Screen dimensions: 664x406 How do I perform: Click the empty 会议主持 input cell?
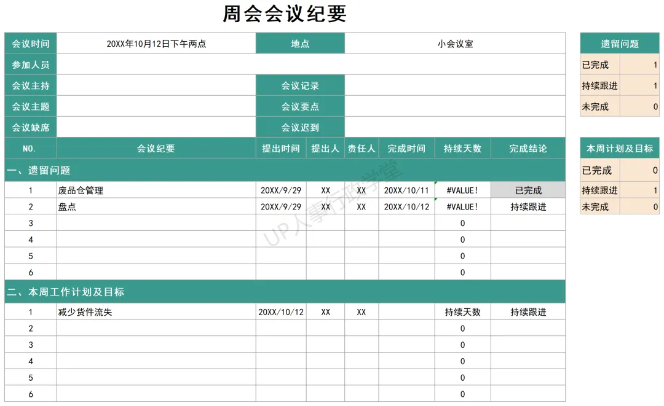(156, 85)
